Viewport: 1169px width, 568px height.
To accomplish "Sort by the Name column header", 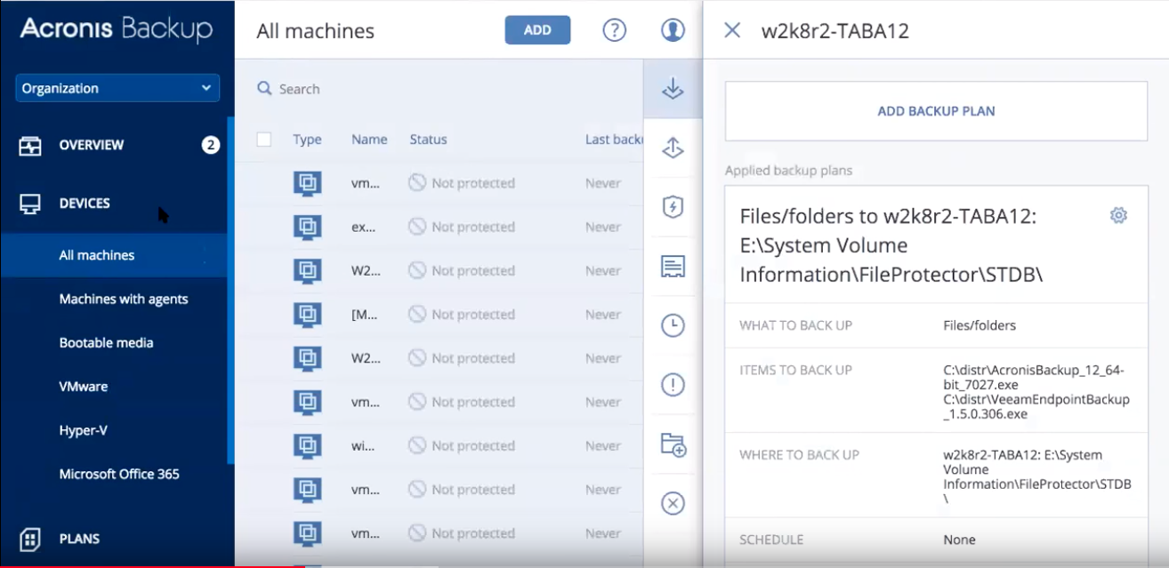I will click(369, 140).
